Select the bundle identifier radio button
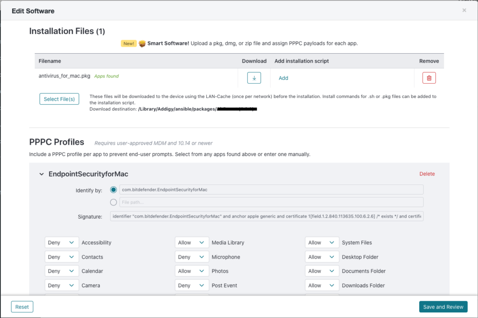Viewport: 478px width, 318px height. point(113,190)
